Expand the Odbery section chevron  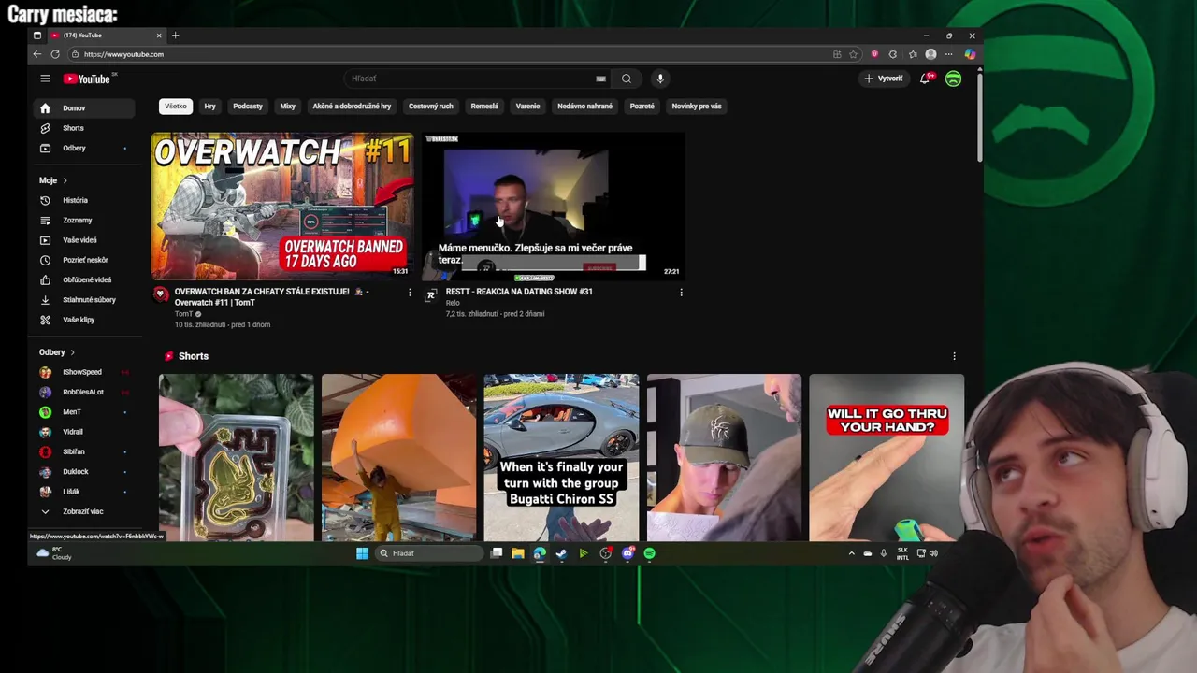tap(72, 352)
